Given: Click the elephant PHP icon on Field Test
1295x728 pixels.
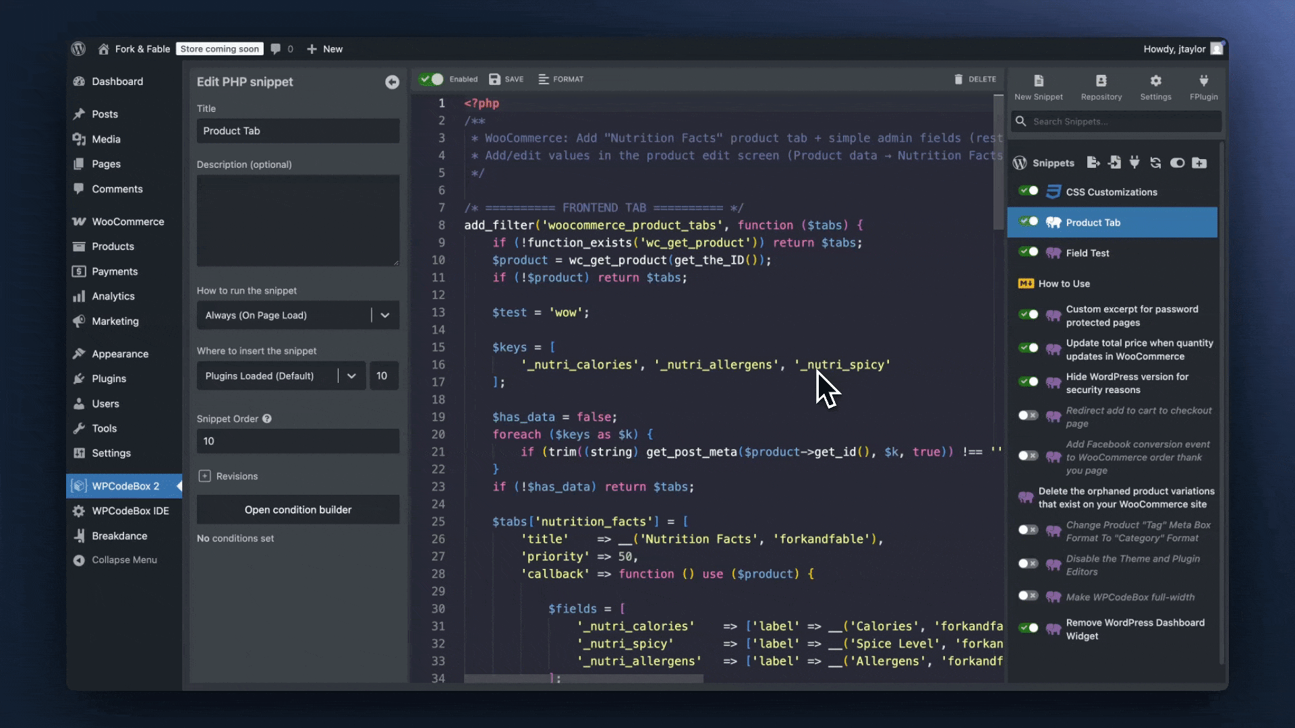Looking at the screenshot, I should click(x=1053, y=253).
